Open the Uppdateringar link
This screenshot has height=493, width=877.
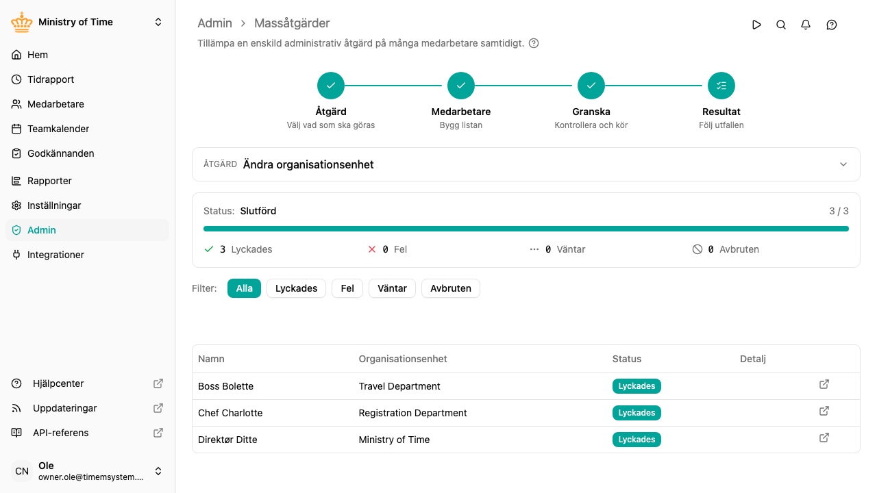click(x=87, y=408)
